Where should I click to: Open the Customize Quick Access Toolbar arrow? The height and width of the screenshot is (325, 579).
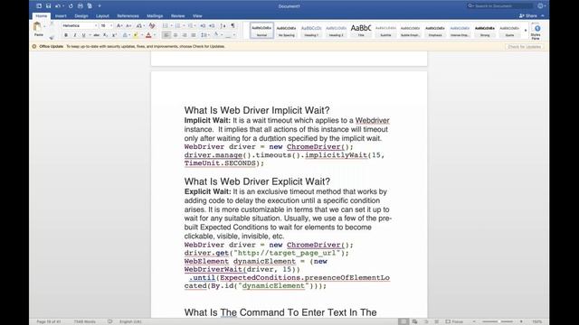pos(100,6)
